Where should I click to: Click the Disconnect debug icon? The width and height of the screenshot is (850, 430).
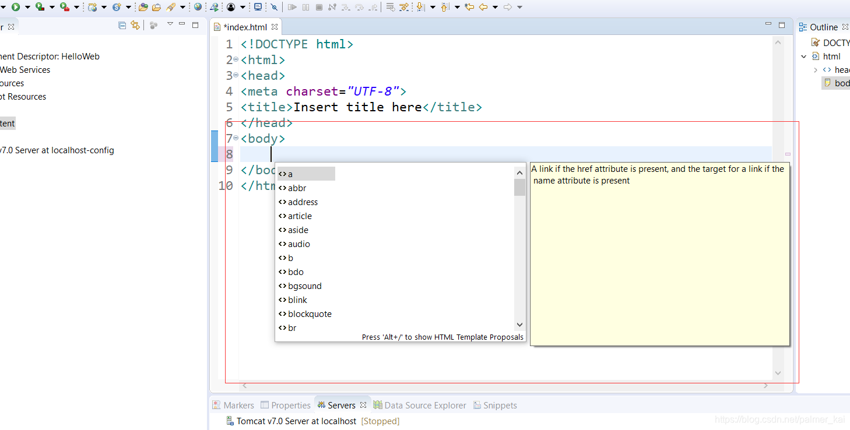(x=332, y=7)
